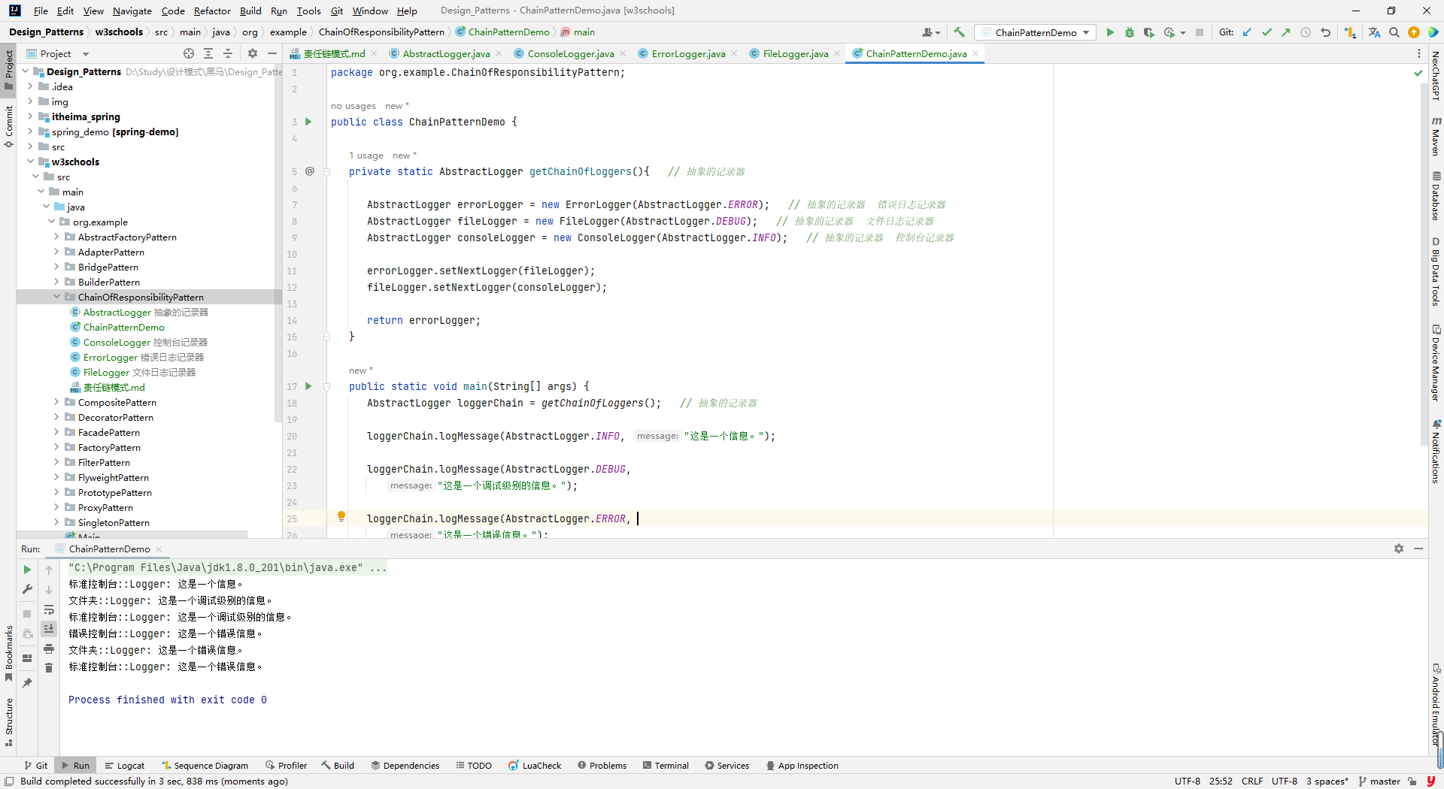The image size is (1444, 789).
Task: Click the Debug bug icon in top toolbar
Action: coord(1129,32)
